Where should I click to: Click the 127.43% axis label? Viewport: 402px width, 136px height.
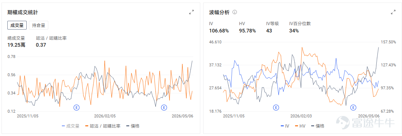click(388, 65)
